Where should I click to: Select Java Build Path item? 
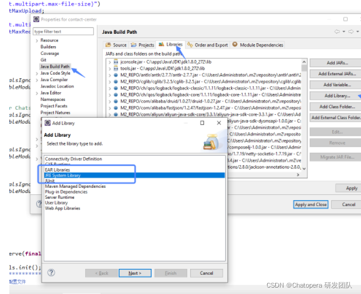point(55,66)
